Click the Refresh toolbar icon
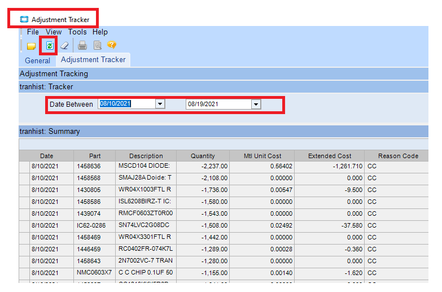The image size is (442, 292). pos(50,45)
